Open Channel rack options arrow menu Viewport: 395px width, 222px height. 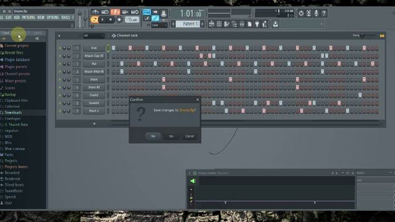coord(59,36)
